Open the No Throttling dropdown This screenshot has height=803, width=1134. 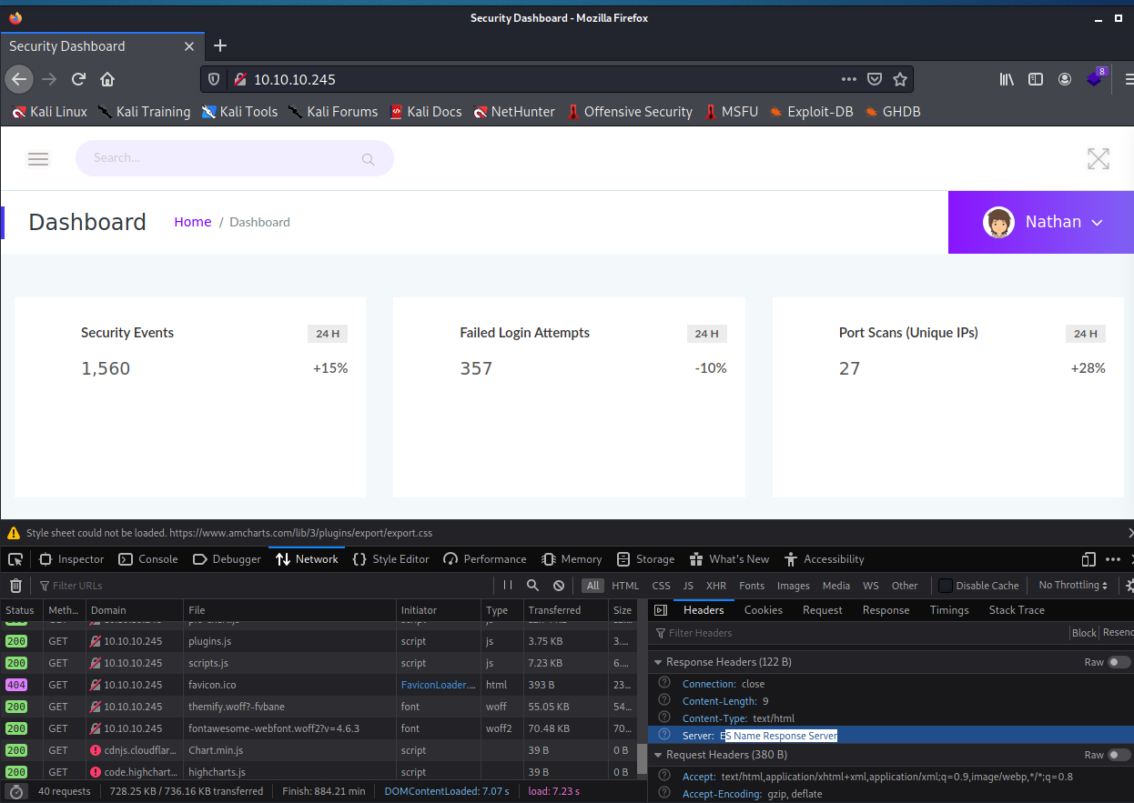(1073, 586)
